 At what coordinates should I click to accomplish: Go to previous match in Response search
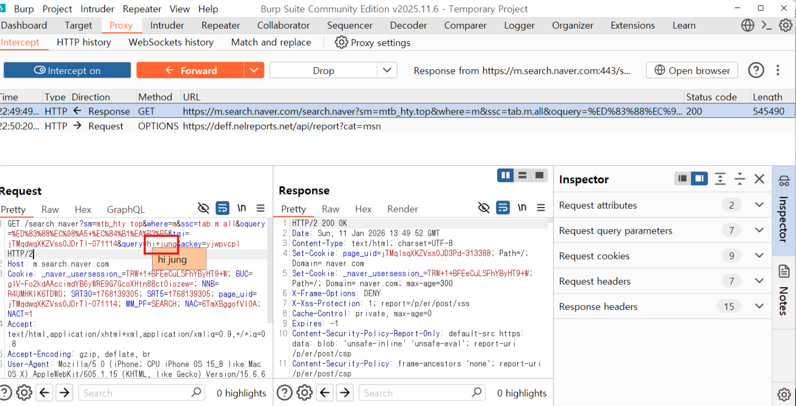325,393
